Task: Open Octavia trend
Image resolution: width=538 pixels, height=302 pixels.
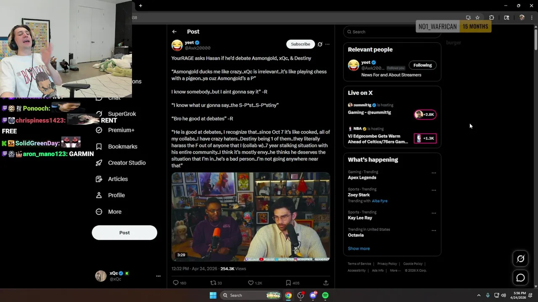Action: pyautogui.click(x=356, y=235)
